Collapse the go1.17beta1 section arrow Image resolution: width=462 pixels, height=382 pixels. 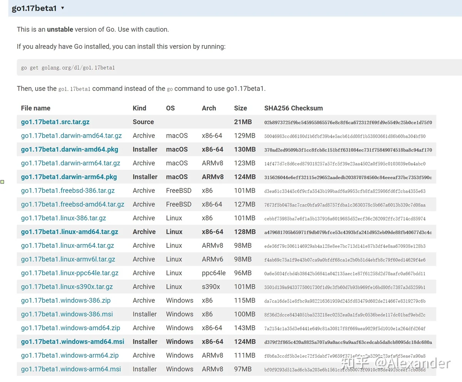click(63, 8)
